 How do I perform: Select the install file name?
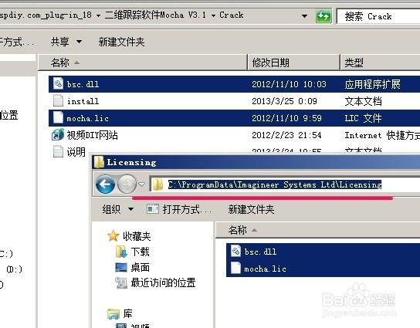(x=83, y=101)
